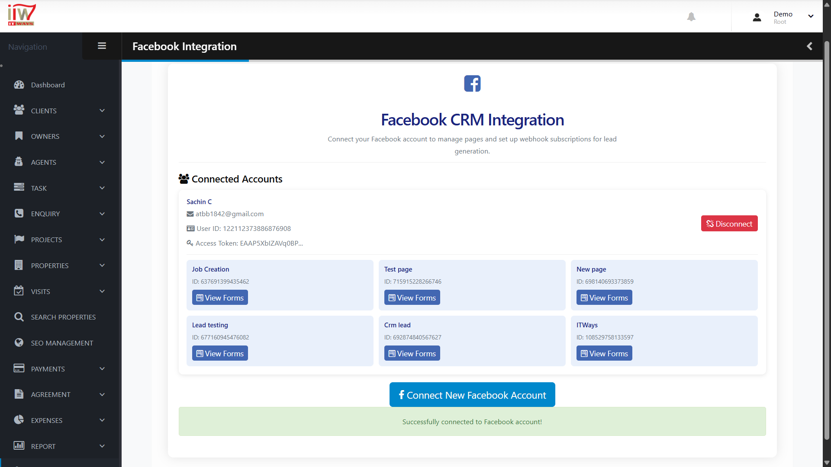The height and width of the screenshot is (467, 831).
Task: Click the Report bar chart icon
Action: pyautogui.click(x=19, y=446)
